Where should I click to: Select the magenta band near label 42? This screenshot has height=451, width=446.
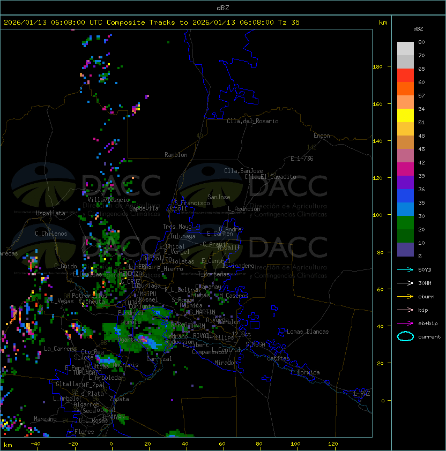point(405,169)
